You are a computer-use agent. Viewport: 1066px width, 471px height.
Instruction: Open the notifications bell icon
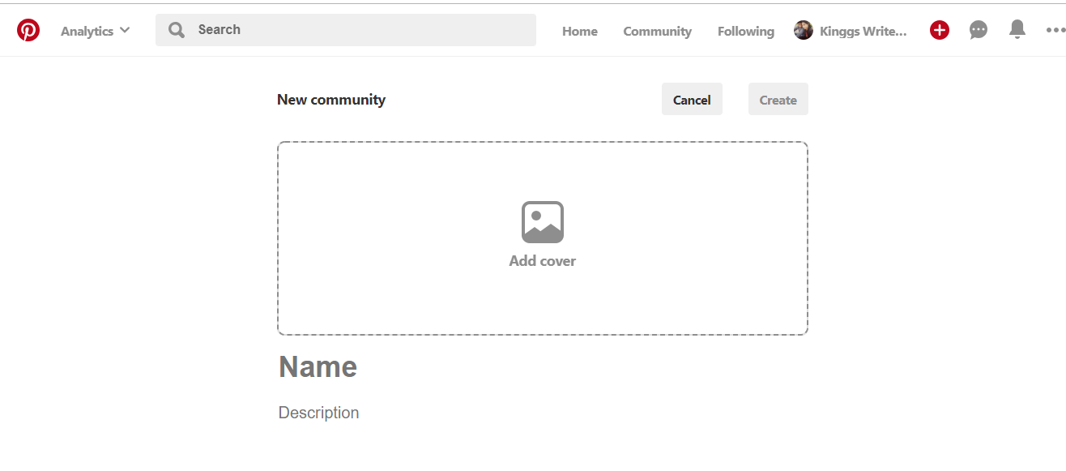[1017, 29]
